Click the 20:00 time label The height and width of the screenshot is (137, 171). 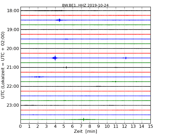[13, 48]
